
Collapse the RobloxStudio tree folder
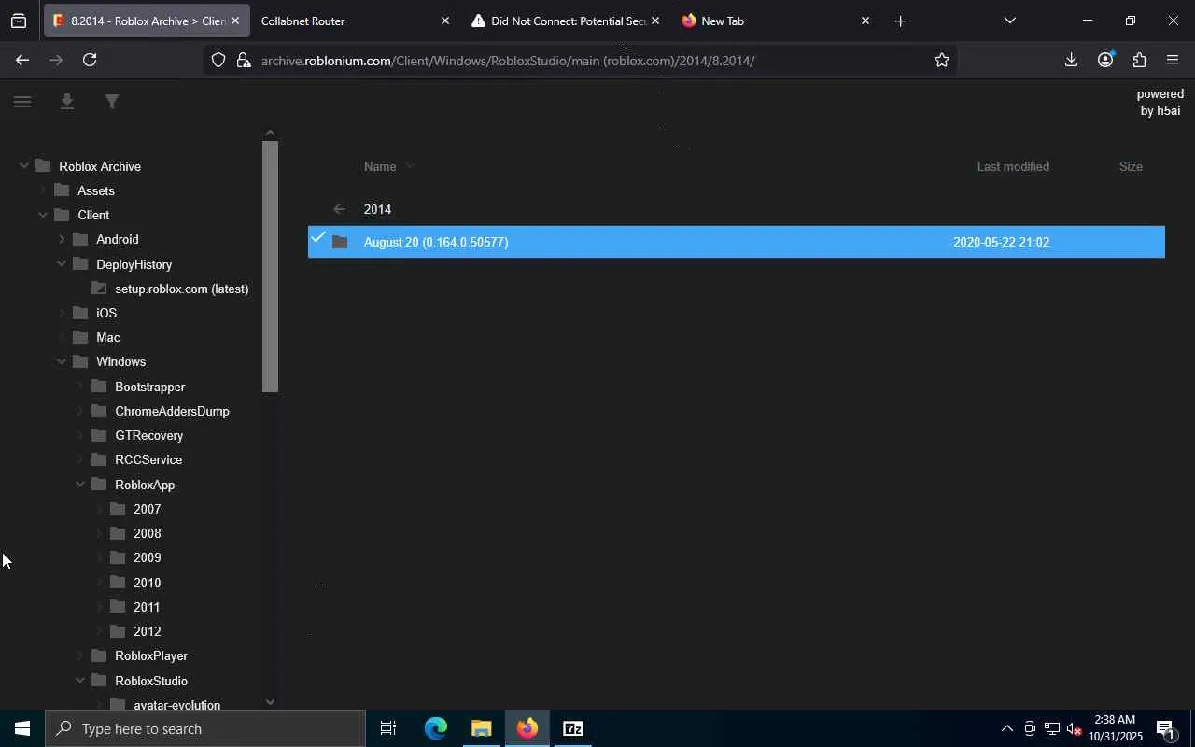[80, 681]
